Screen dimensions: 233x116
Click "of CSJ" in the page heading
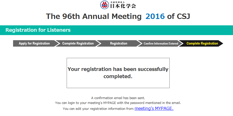click(179, 16)
